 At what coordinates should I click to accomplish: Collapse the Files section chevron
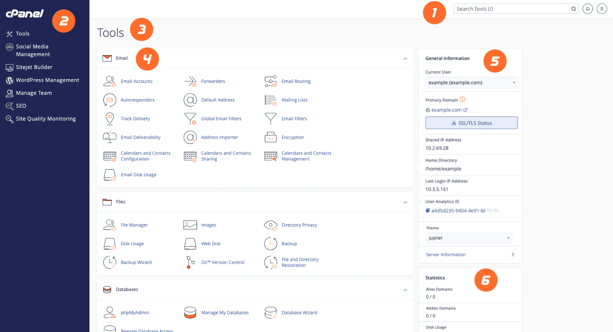[x=405, y=202]
